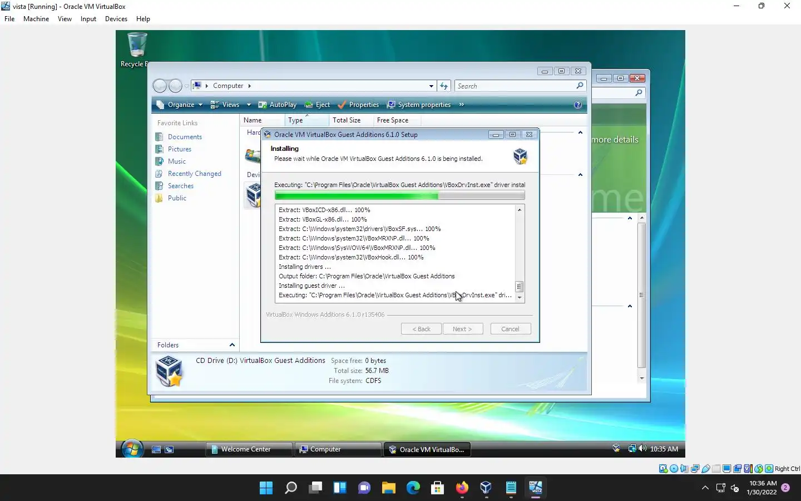Click AutoPlay in Explorer toolbar
This screenshot has height=501, width=801.
277,105
